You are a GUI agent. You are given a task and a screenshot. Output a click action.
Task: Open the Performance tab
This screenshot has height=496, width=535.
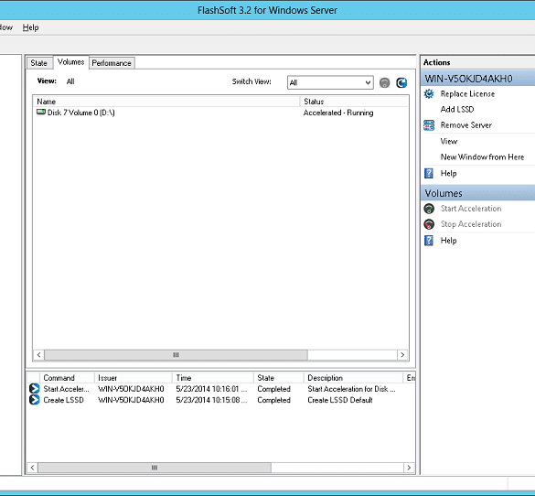112,63
